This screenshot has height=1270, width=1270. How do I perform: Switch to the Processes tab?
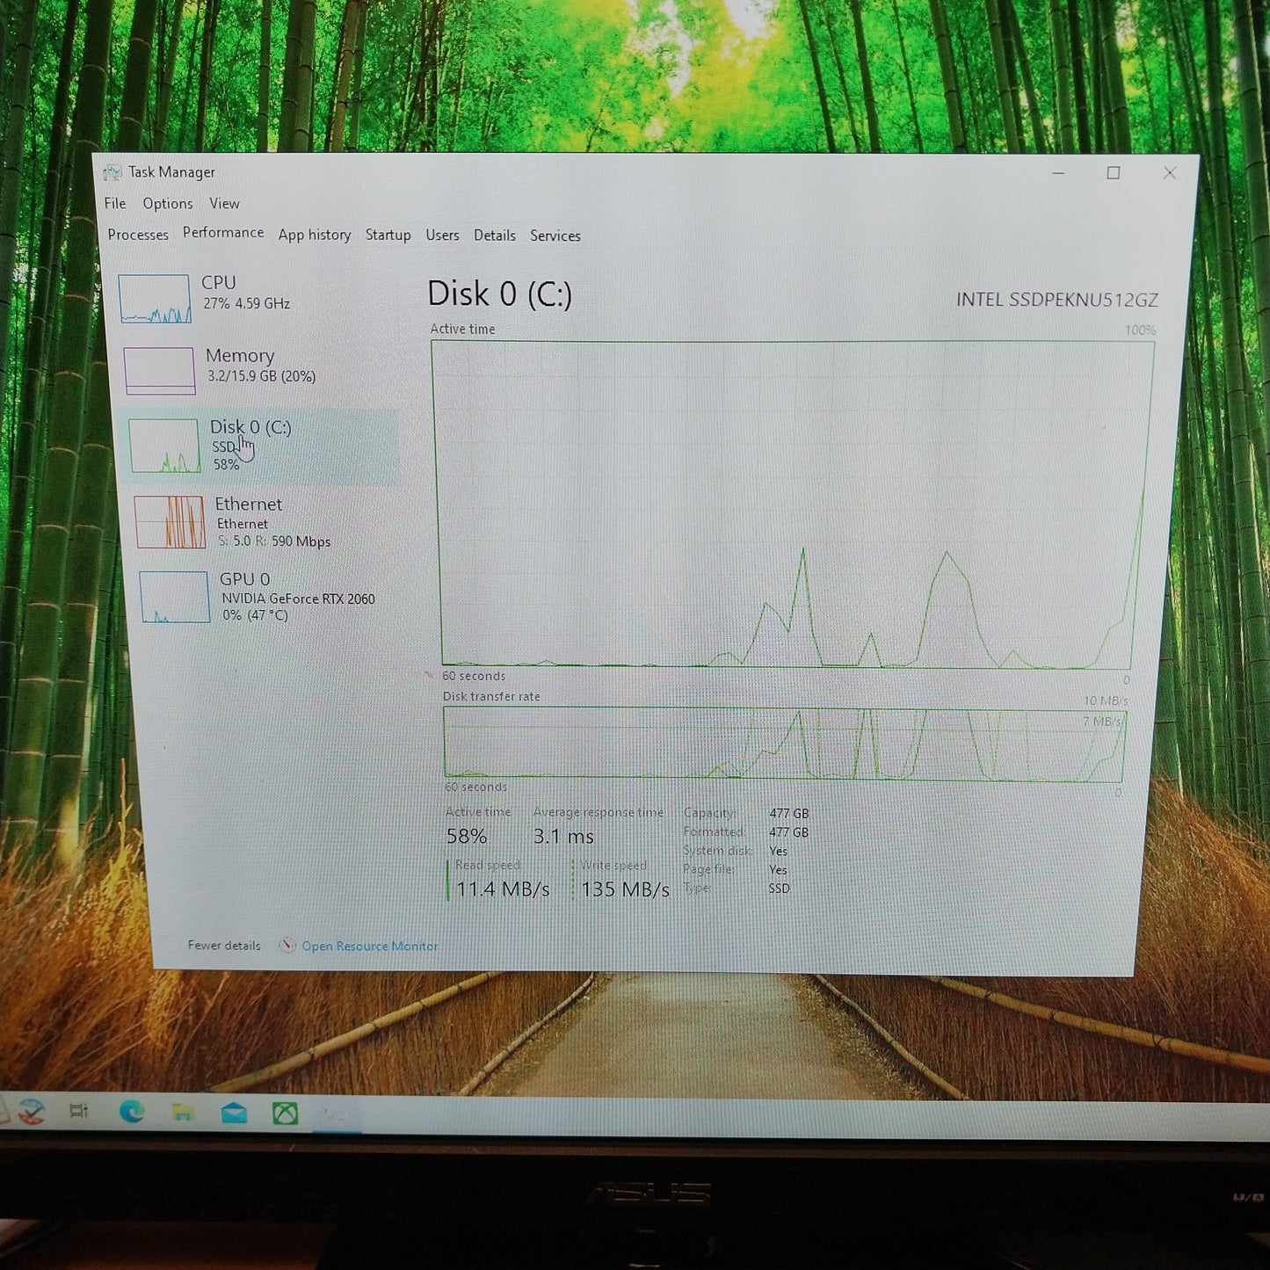click(x=138, y=235)
